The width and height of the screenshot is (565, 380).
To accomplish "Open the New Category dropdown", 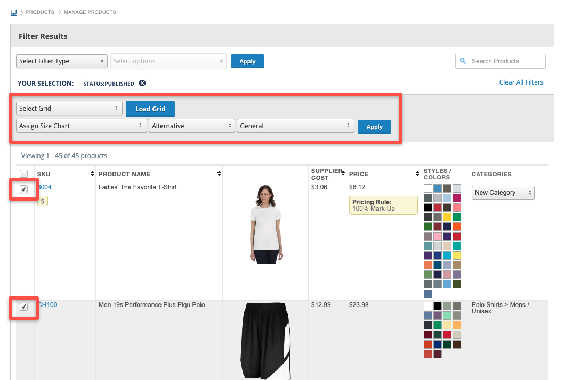I will tap(503, 193).
